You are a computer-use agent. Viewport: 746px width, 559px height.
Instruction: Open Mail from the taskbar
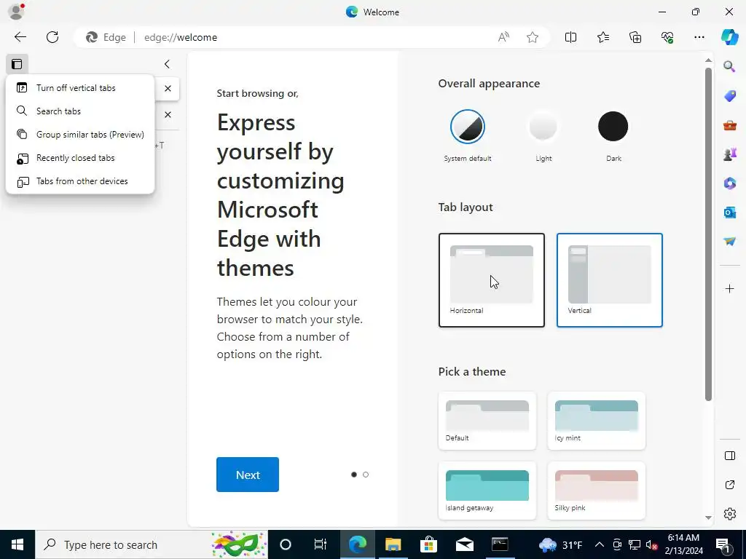tap(464, 544)
